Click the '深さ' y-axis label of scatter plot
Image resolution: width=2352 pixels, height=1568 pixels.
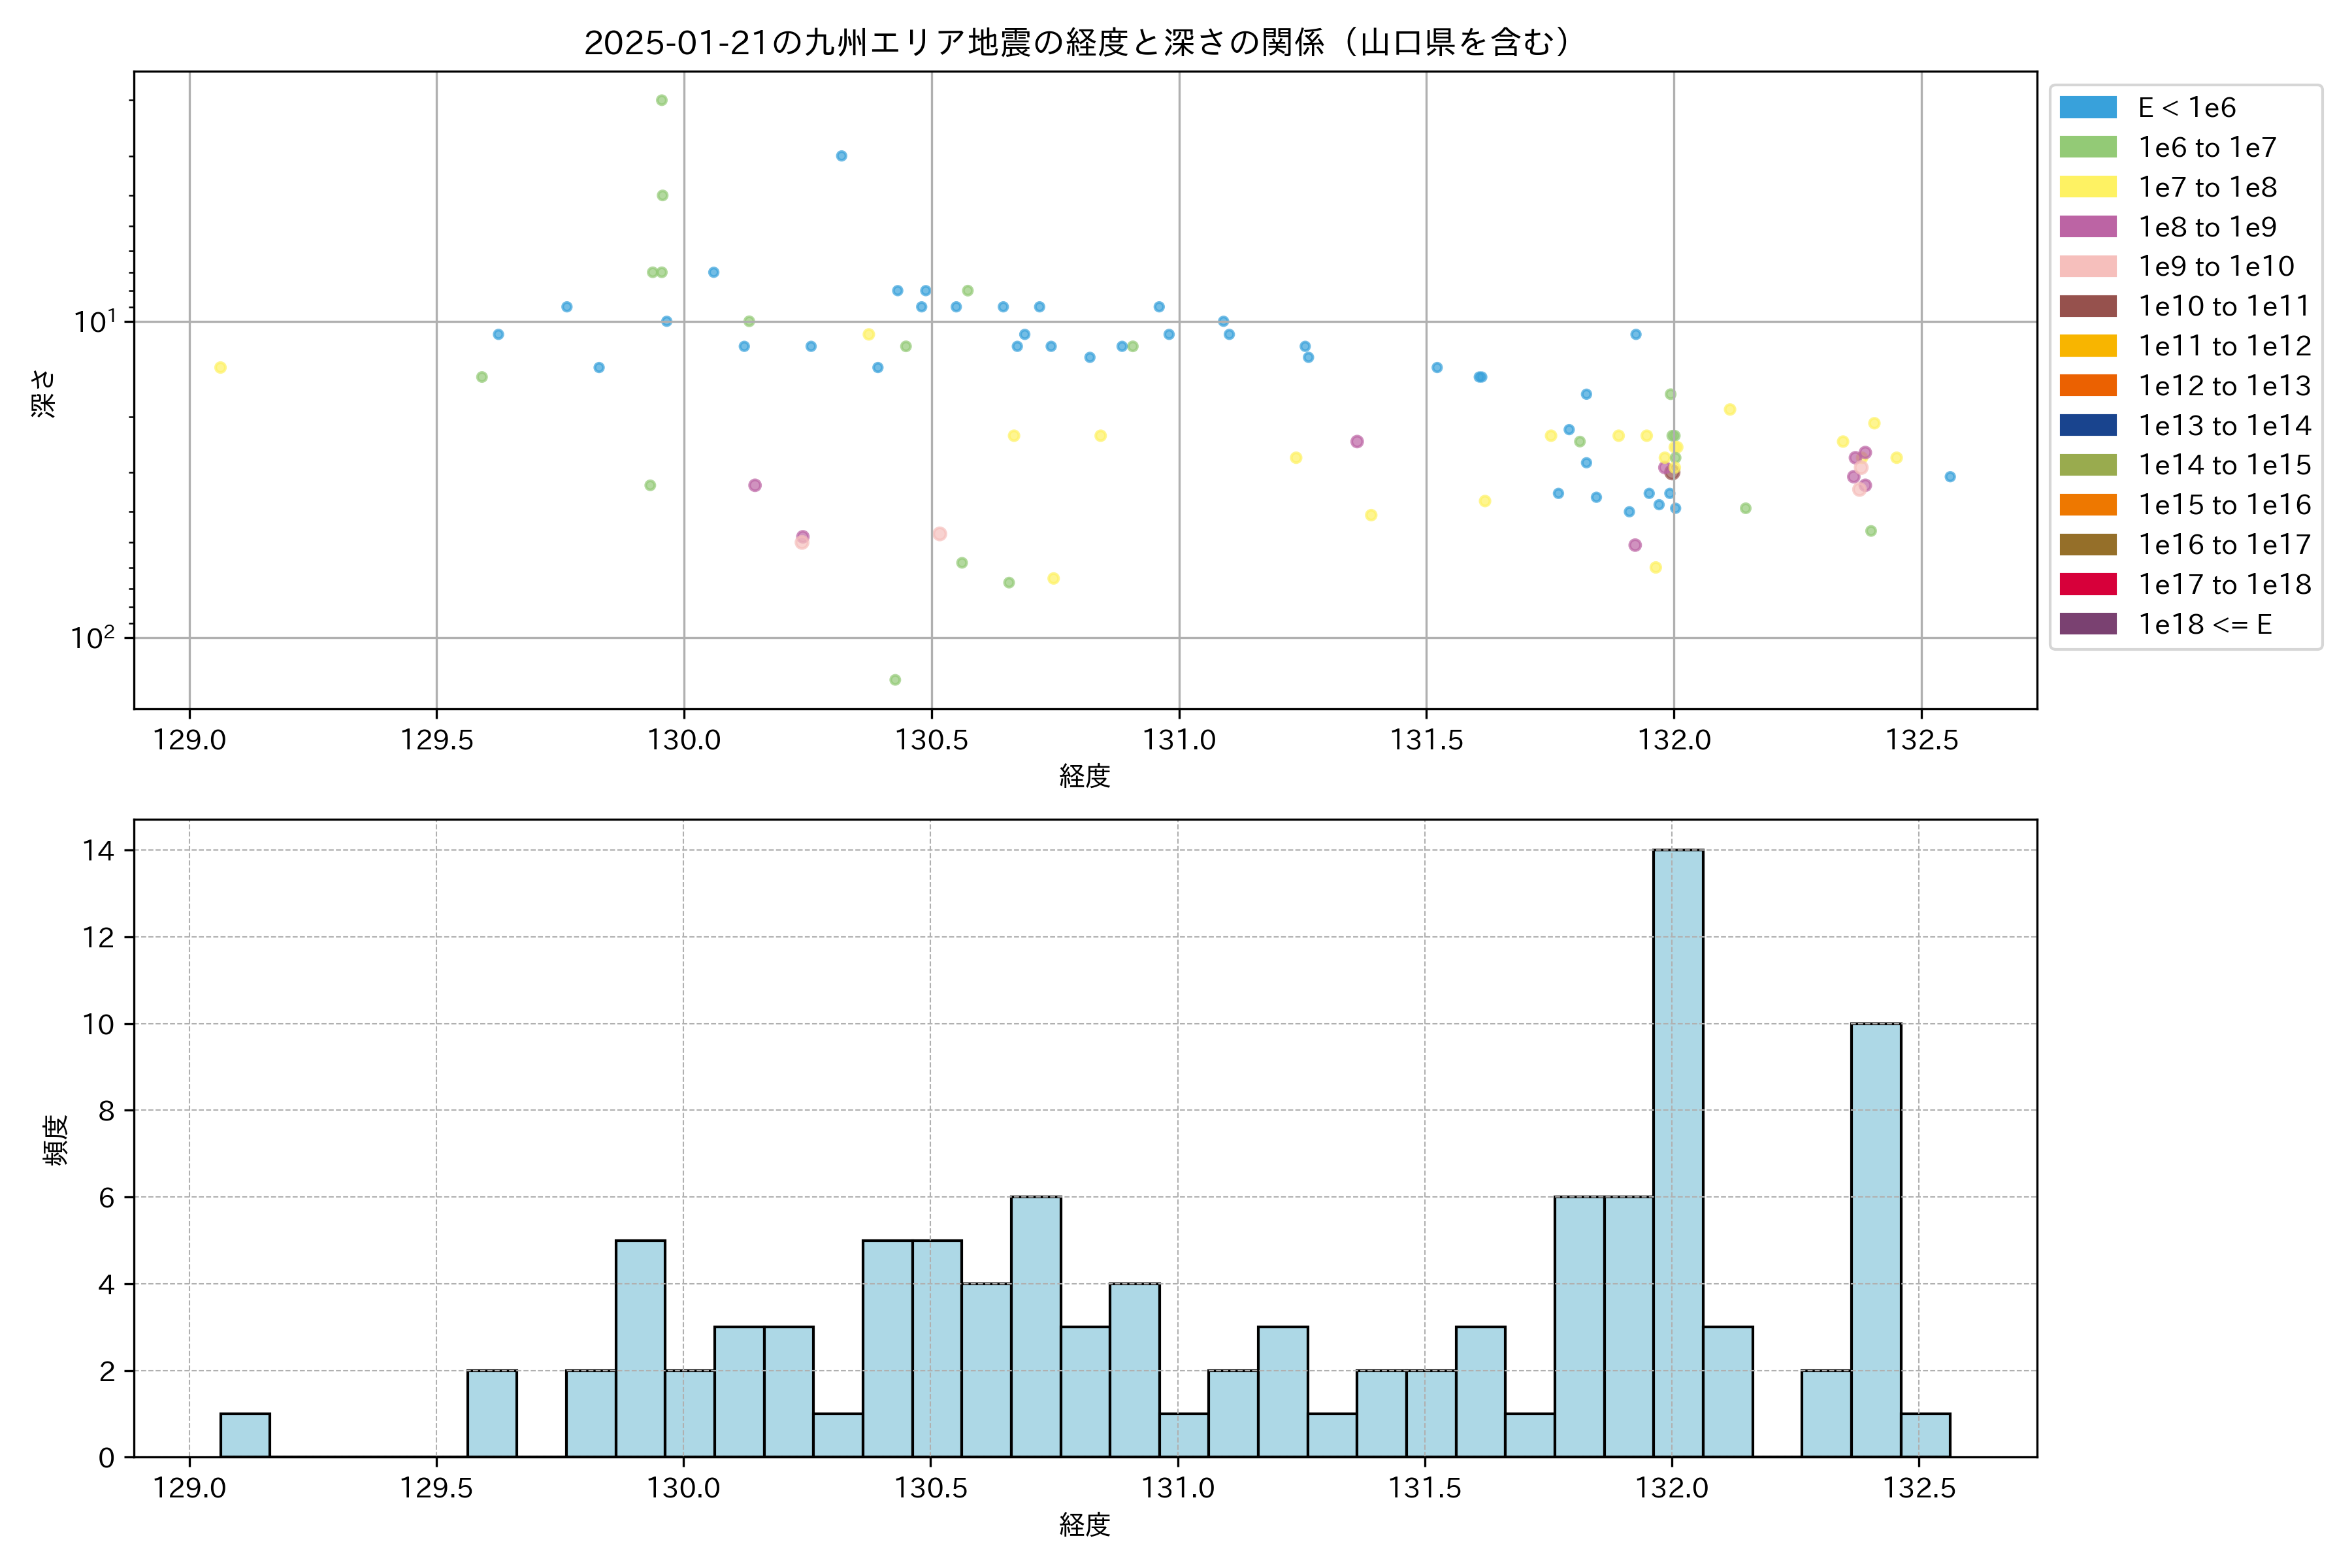pyautogui.click(x=44, y=393)
